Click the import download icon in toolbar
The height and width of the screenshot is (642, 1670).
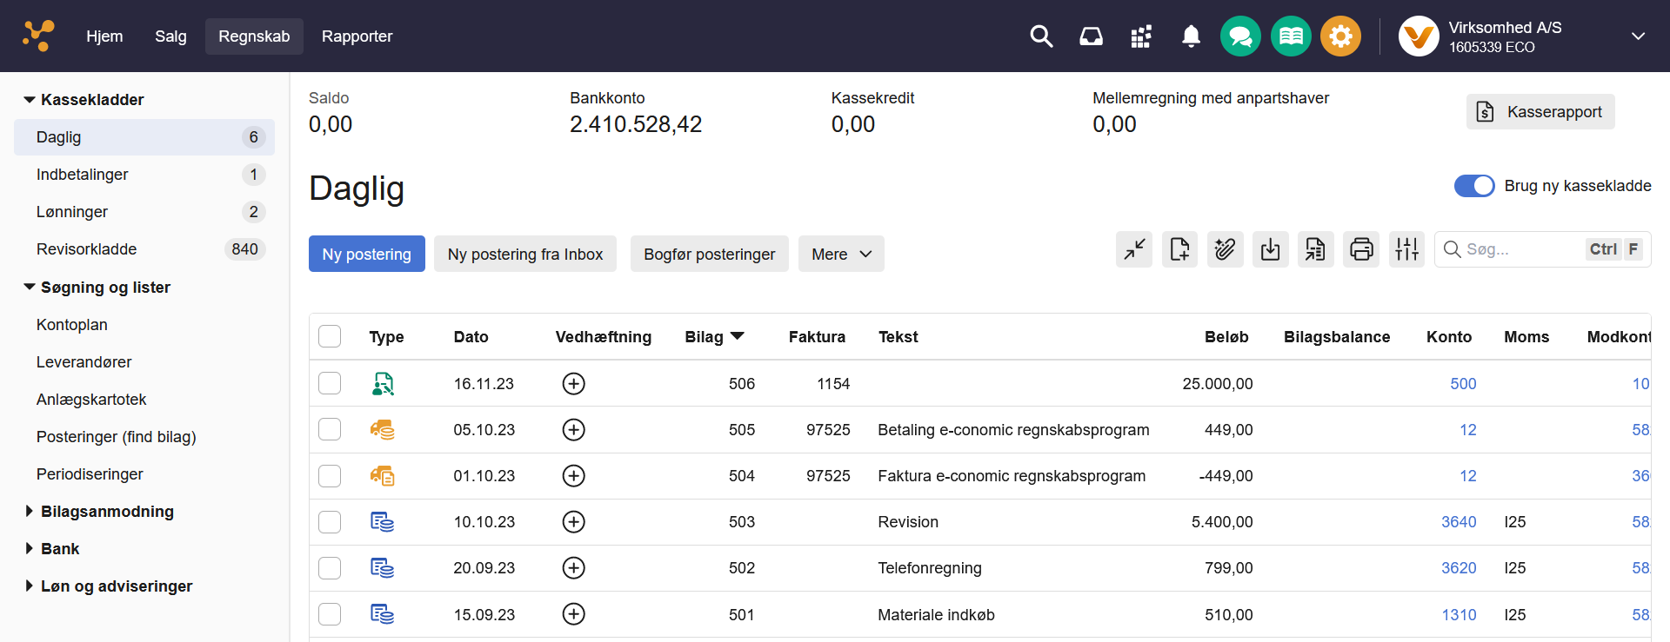(x=1270, y=250)
